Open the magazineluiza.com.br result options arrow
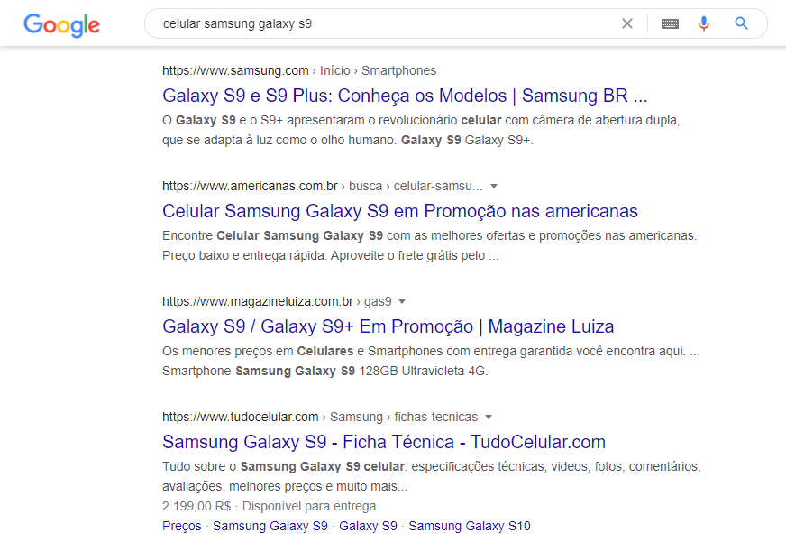This screenshot has width=786, height=542. click(401, 301)
